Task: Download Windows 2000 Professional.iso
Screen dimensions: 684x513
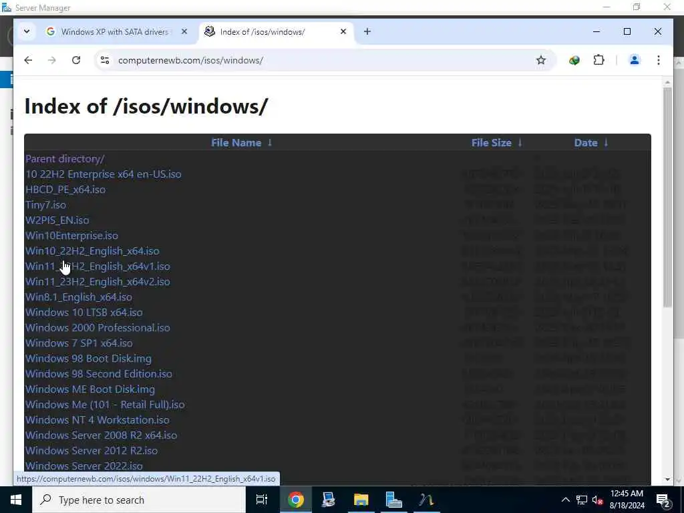Action: [98, 327]
